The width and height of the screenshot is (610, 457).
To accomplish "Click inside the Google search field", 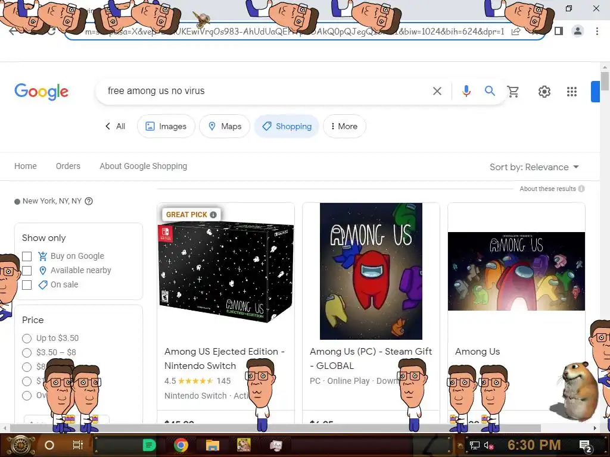I will (x=264, y=91).
